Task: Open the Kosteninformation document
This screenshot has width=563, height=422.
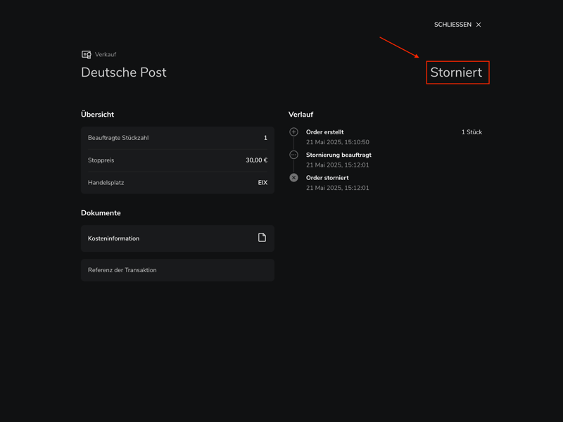Action: point(177,238)
